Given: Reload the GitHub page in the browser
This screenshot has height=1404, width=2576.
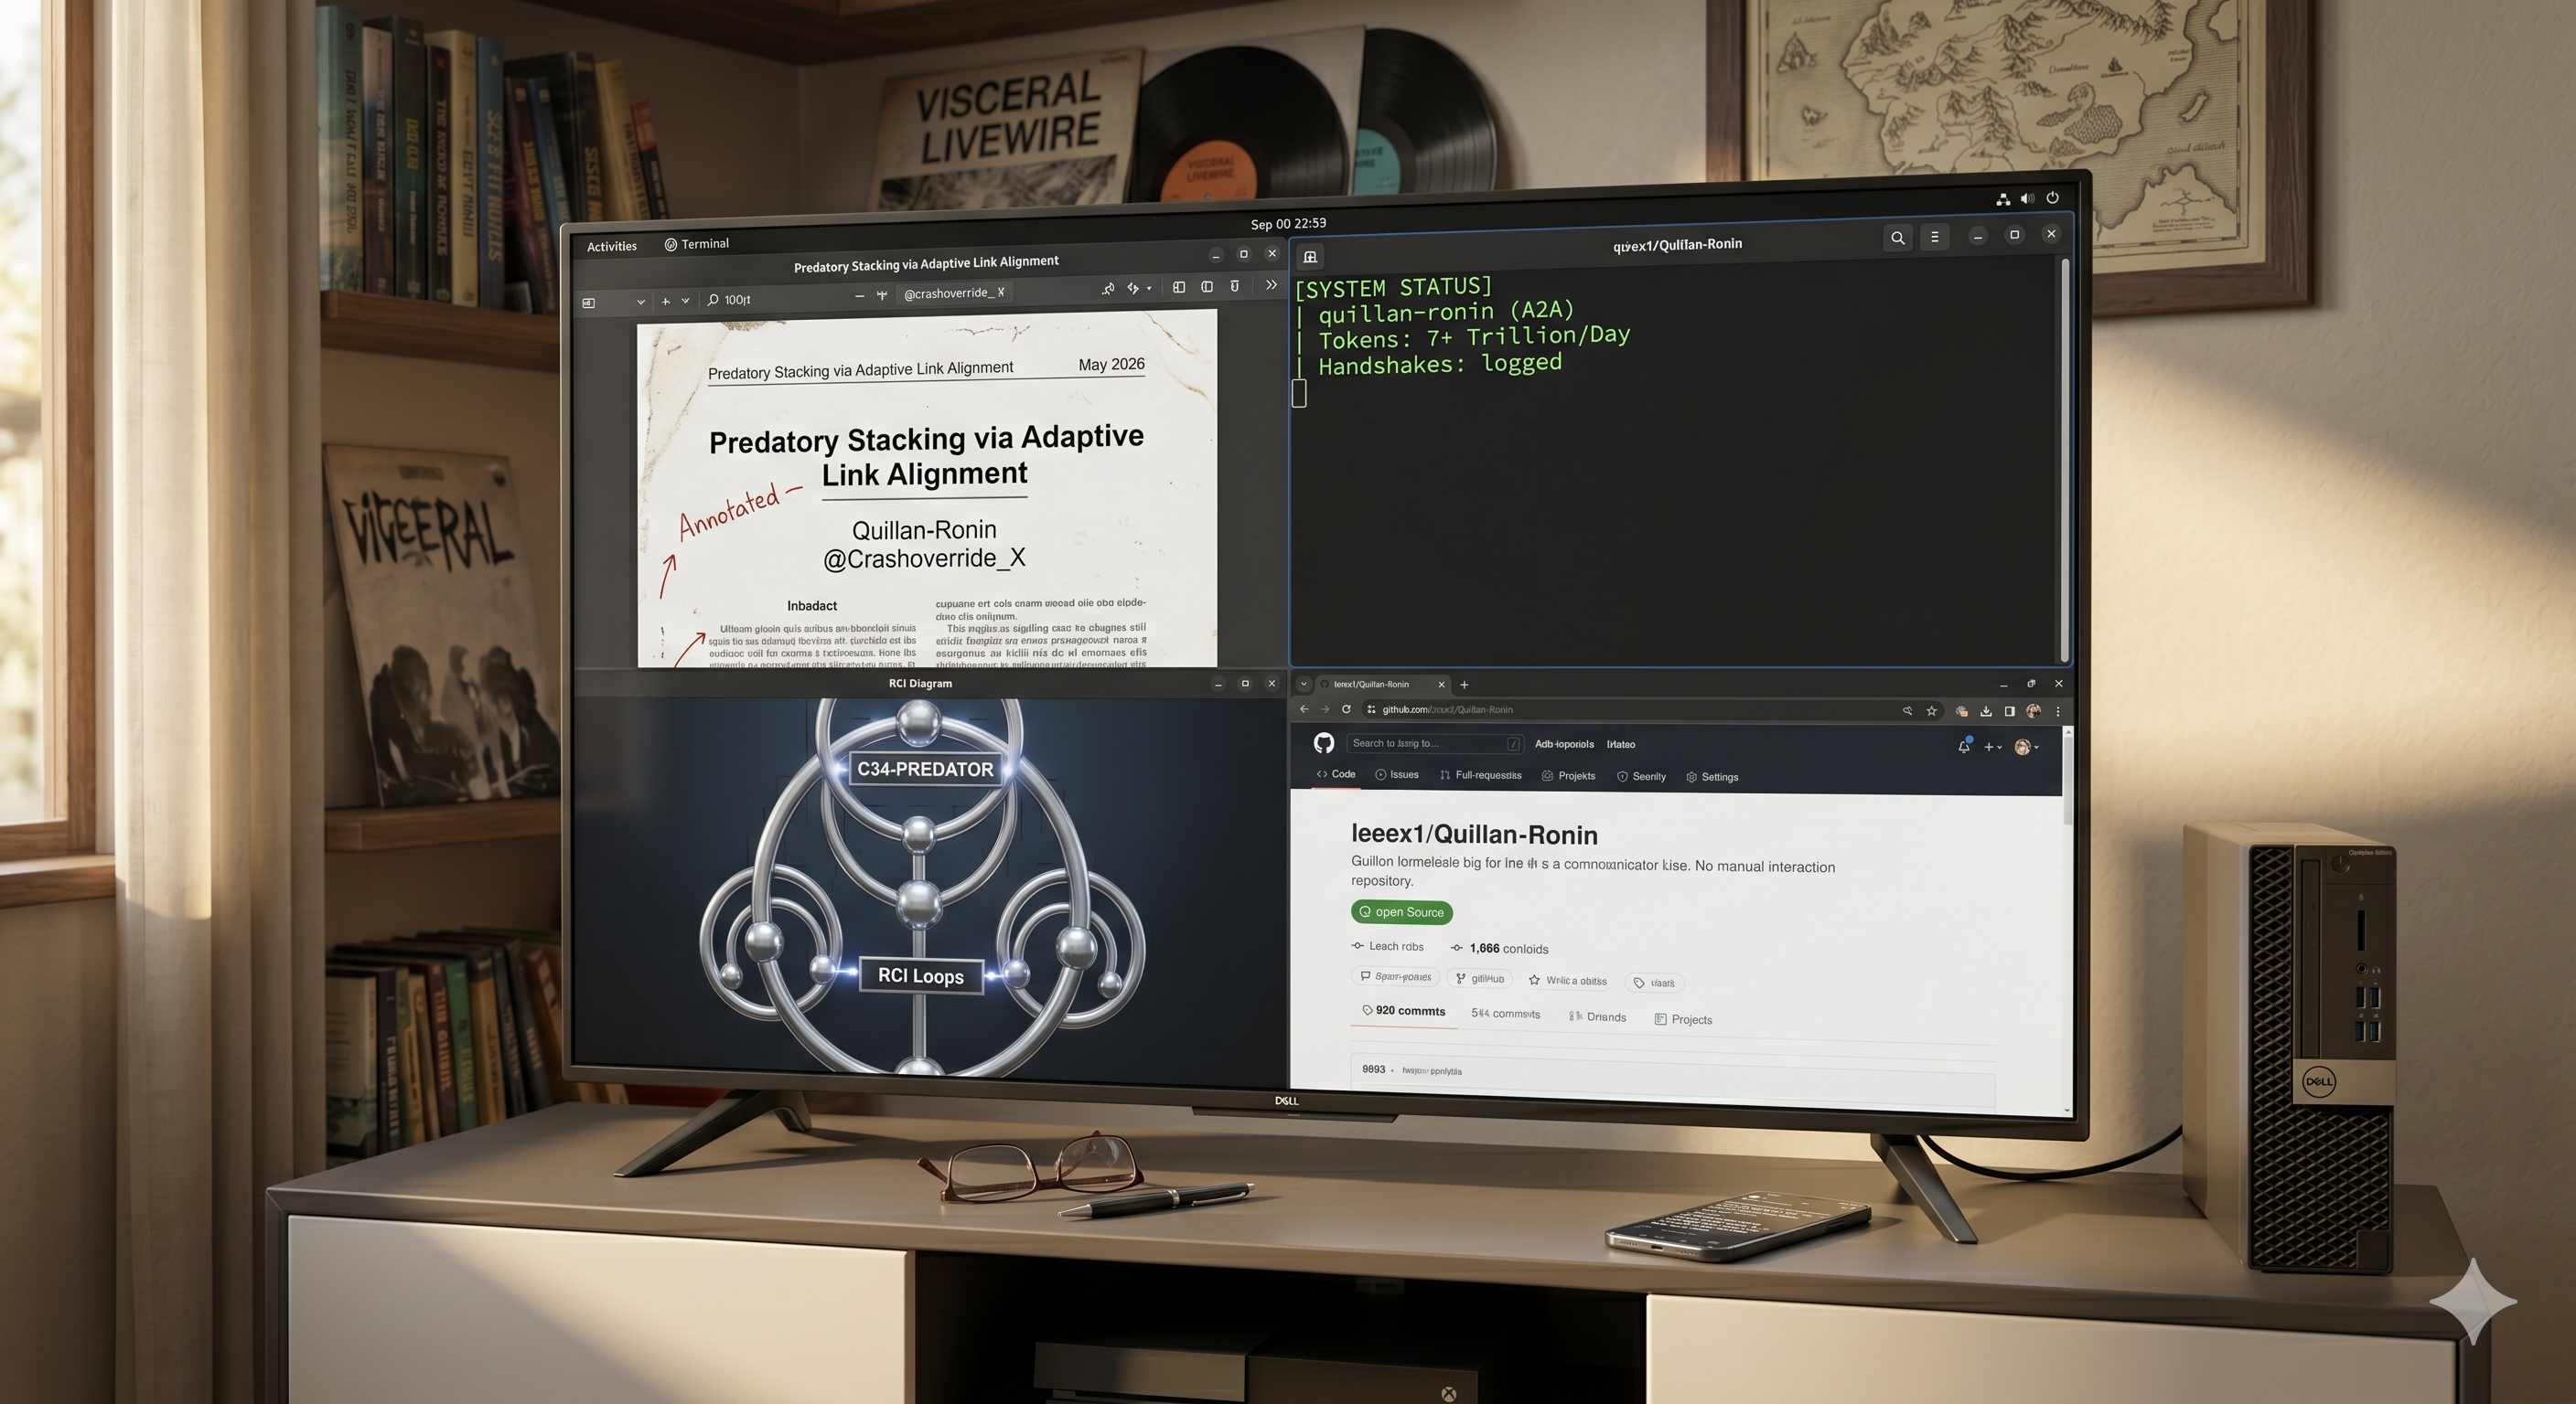Looking at the screenshot, I should tap(1346, 708).
